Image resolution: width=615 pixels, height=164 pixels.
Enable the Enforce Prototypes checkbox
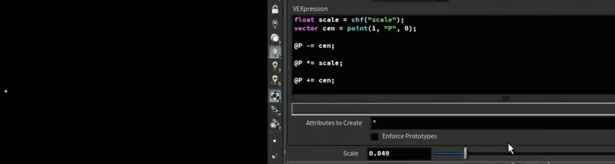coord(374,137)
